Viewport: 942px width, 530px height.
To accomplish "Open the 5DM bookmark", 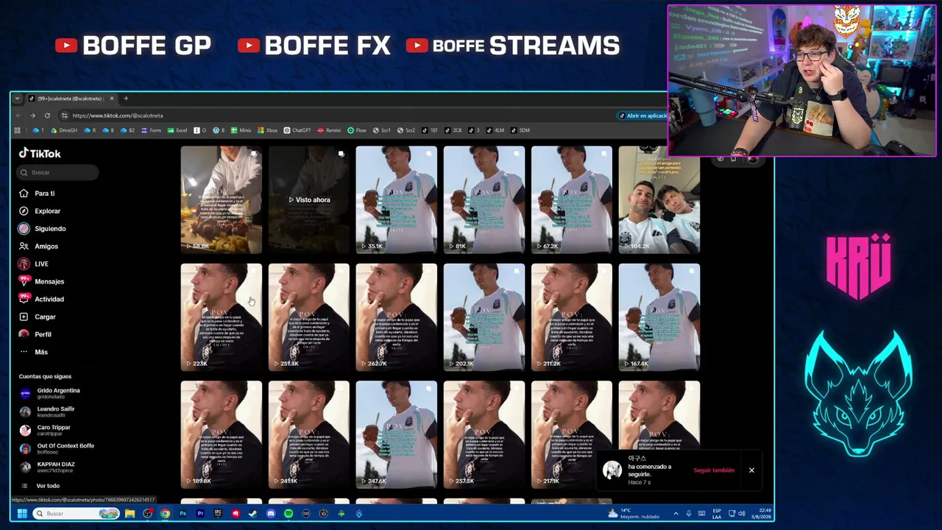I will [520, 130].
